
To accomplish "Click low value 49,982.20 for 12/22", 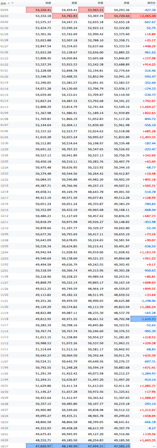I will tap(96, 180).
